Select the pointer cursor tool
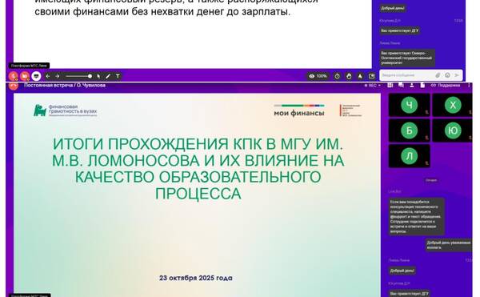 point(98,76)
